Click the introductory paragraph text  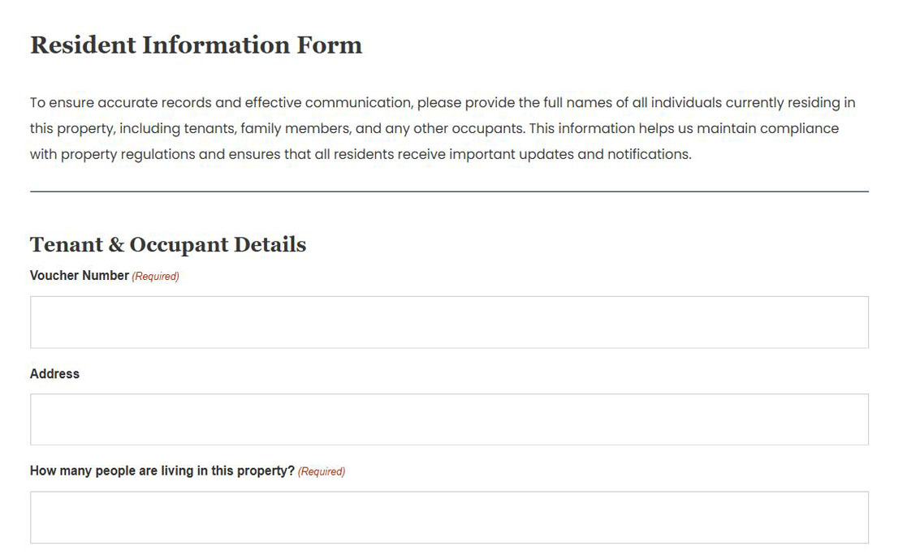(443, 127)
